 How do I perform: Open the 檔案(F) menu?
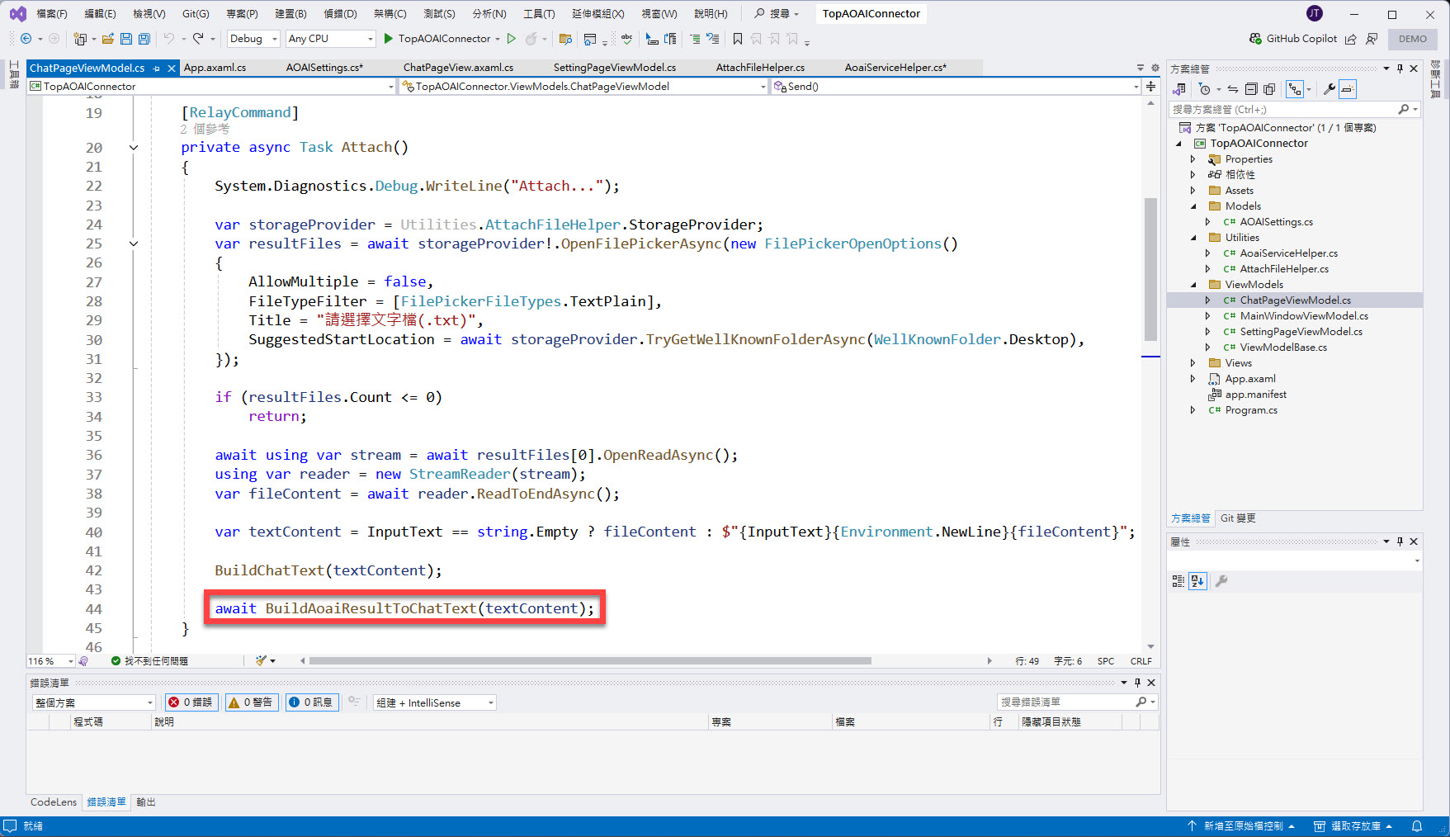coord(52,14)
